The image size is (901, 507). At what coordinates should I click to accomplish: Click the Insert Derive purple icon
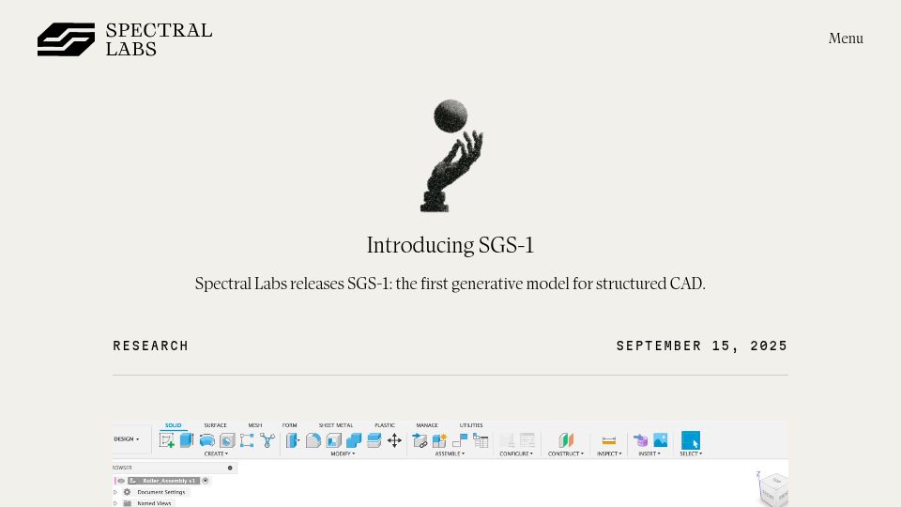640,440
